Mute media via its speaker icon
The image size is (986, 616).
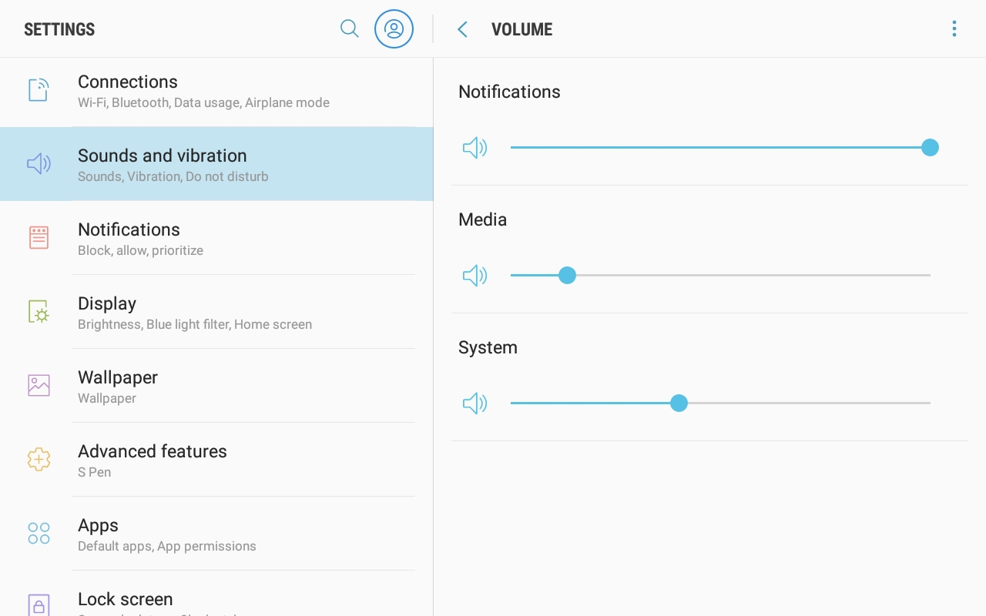[475, 275]
